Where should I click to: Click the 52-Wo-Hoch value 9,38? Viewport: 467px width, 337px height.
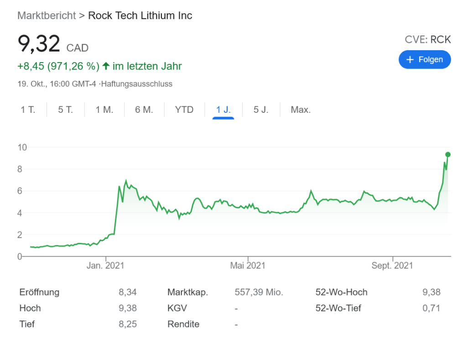tap(431, 292)
